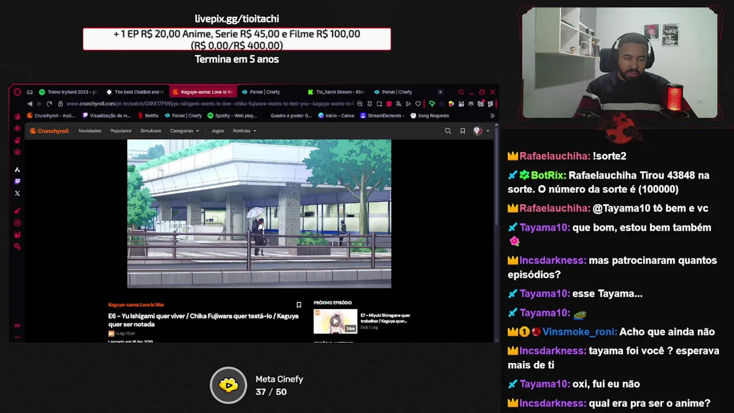
Task: Click the Crunchyroll video player
Action: 259,213
